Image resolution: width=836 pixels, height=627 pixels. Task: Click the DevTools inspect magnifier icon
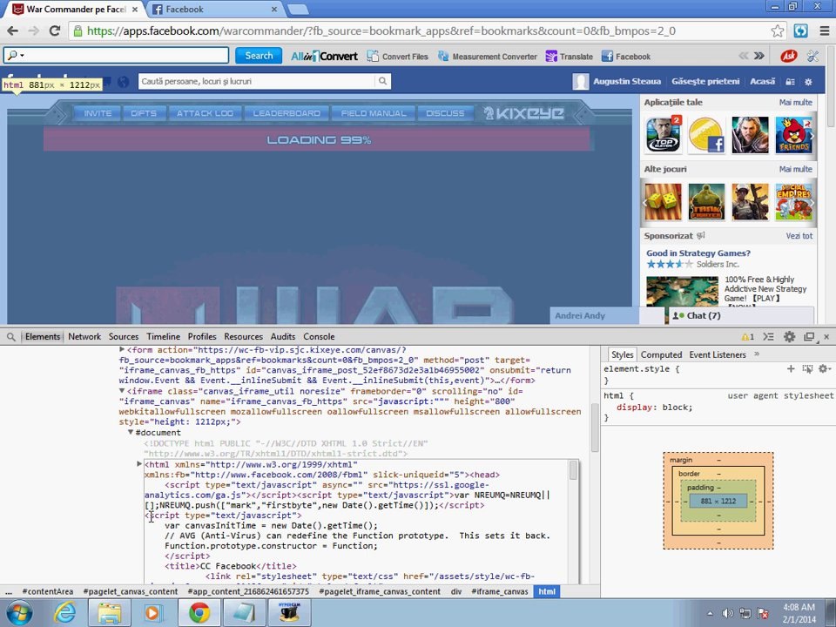point(10,337)
